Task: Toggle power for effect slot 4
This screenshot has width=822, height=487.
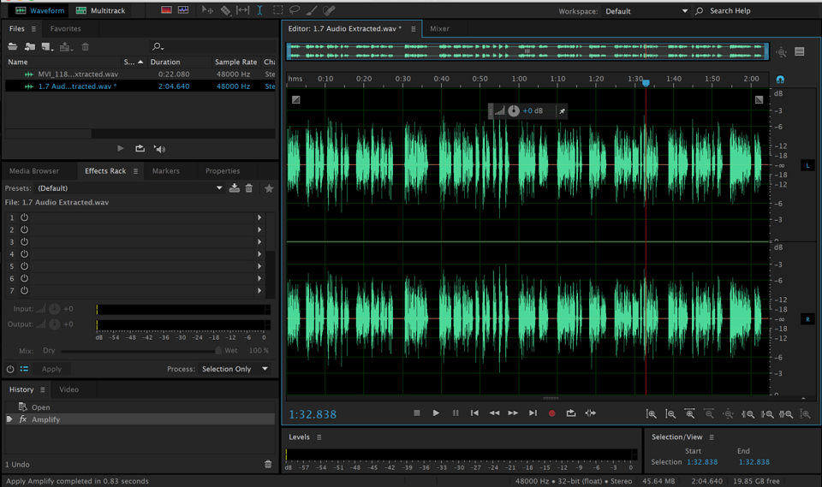Action: [x=24, y=253]
